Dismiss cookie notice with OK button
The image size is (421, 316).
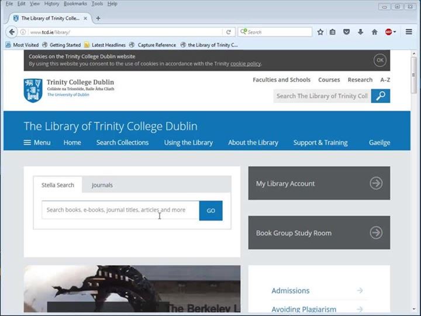[380, 60]
